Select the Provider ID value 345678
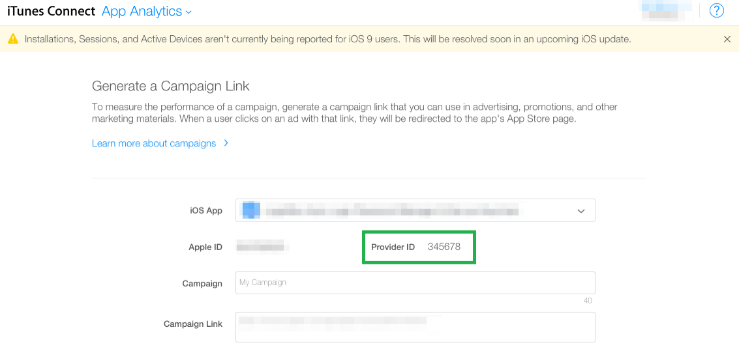The image size is (739, 347). click(x=444, y=247)
